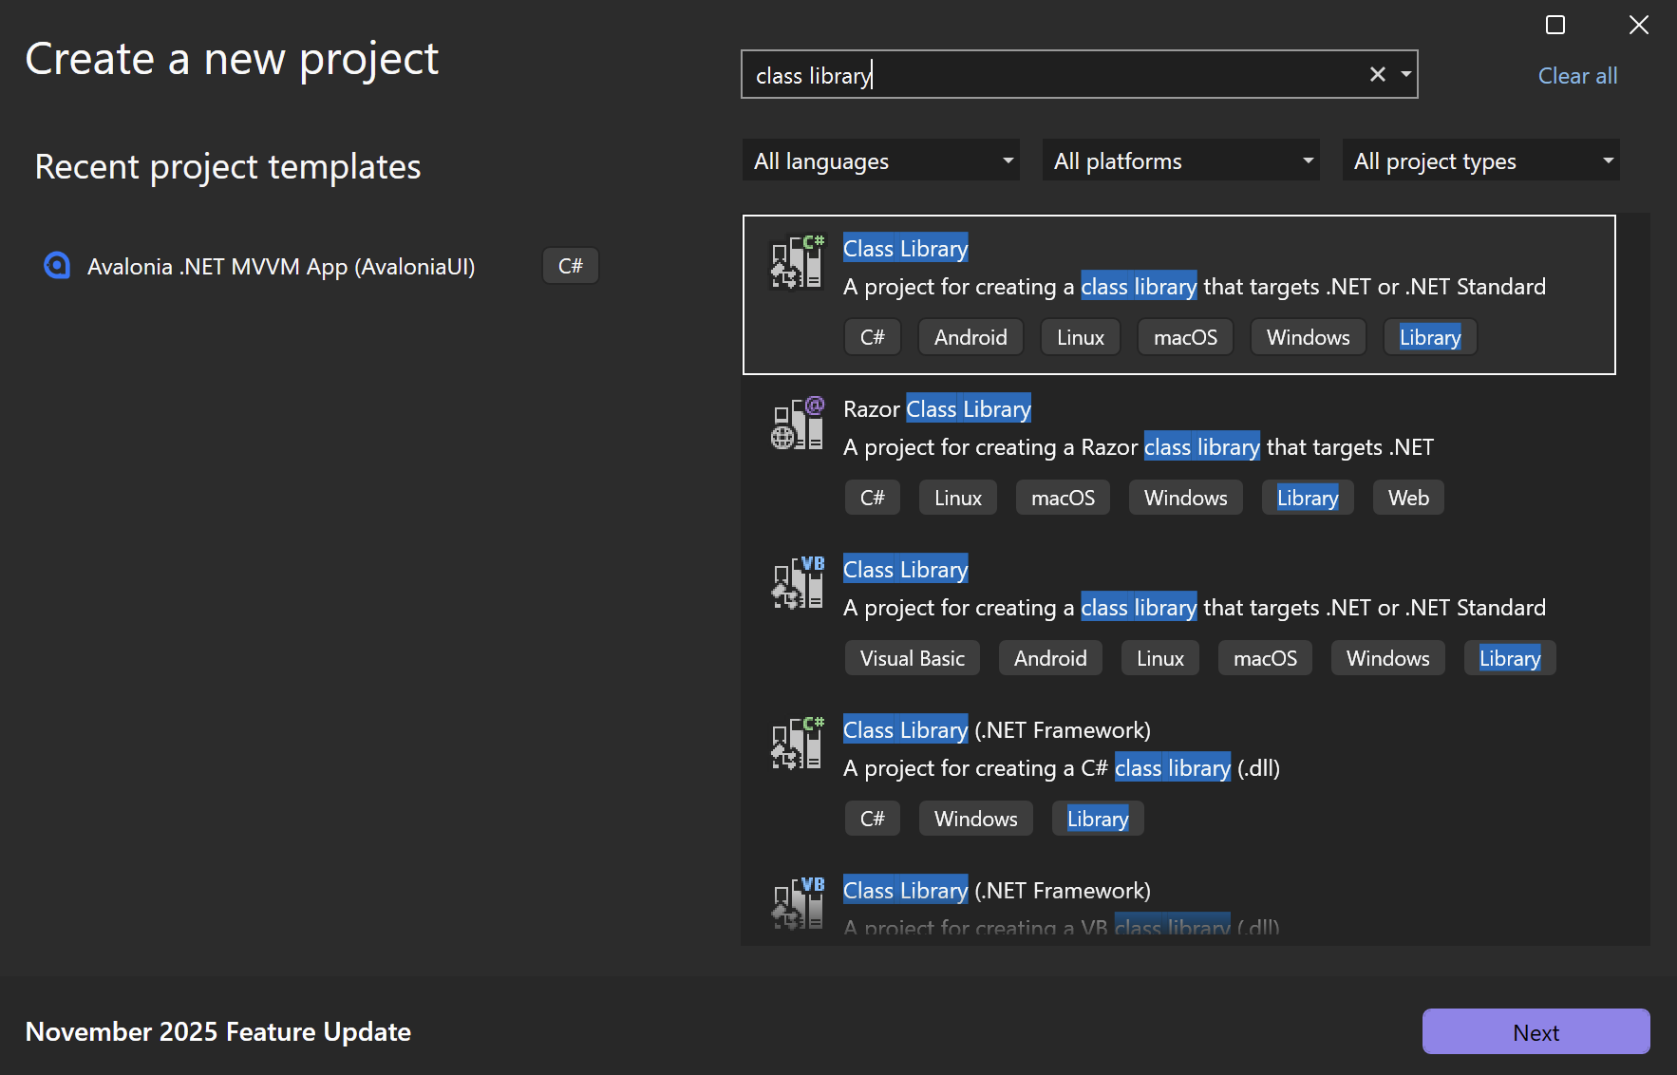
Task: Click the Visual Basic tag on the VB Class Library
Action: 912,657
